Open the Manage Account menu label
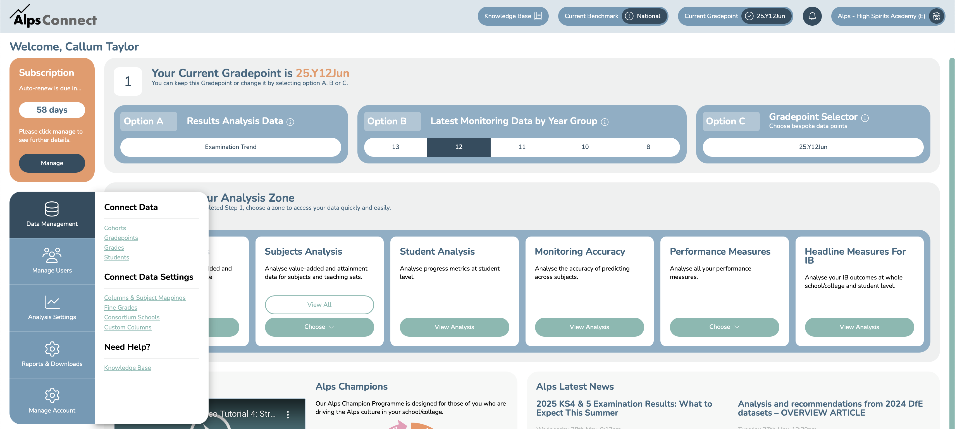The height and width of the screenshot is (429, 955). (52, 411)
